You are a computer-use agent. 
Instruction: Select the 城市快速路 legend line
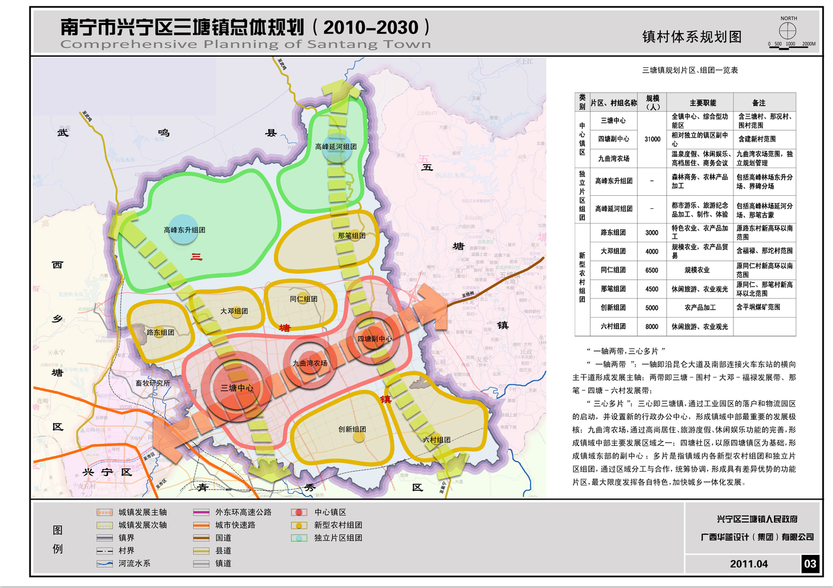coord(201,525)
